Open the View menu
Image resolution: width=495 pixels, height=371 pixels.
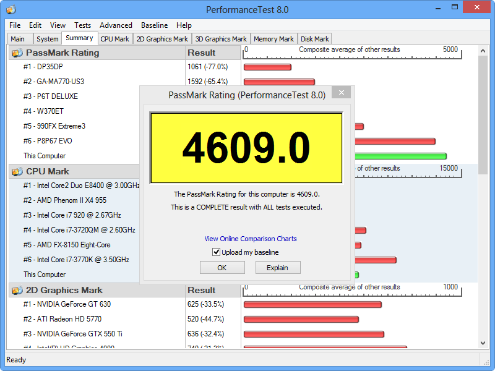(x=58, y=25)
